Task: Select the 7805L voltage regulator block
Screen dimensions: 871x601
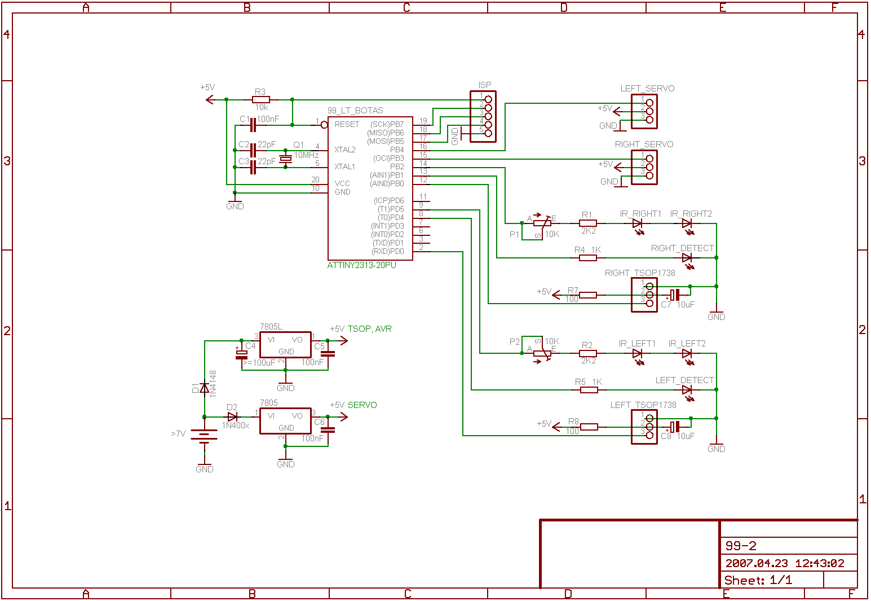Action: point(285,344)
